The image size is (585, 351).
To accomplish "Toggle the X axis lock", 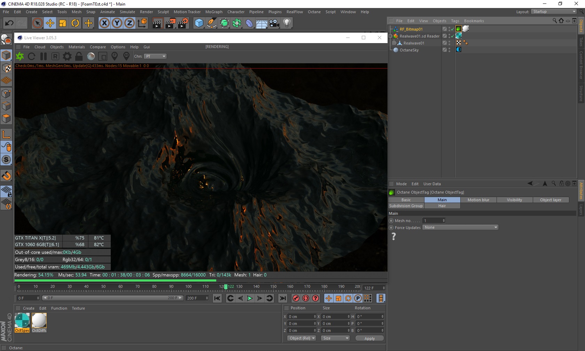I will (x=104, y=23).
